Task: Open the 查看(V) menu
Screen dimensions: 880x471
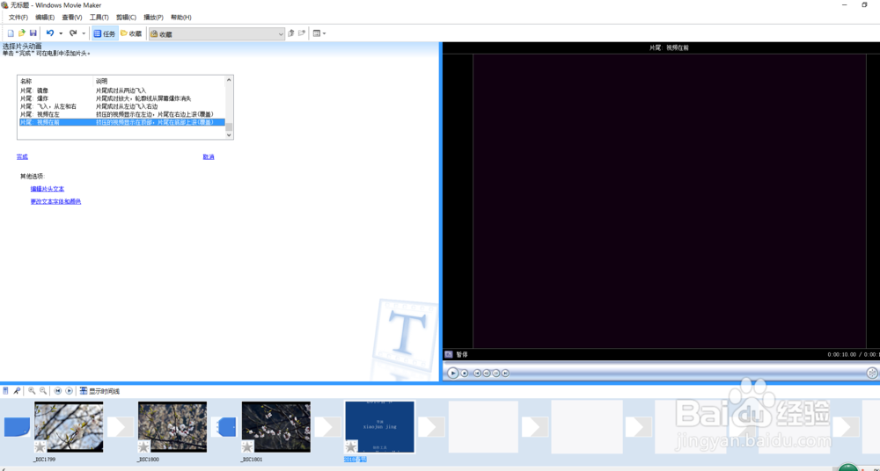Action: click(x=72, y=18)
